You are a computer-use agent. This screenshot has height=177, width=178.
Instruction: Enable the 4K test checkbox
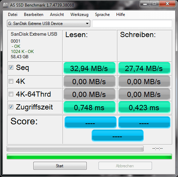11,81
